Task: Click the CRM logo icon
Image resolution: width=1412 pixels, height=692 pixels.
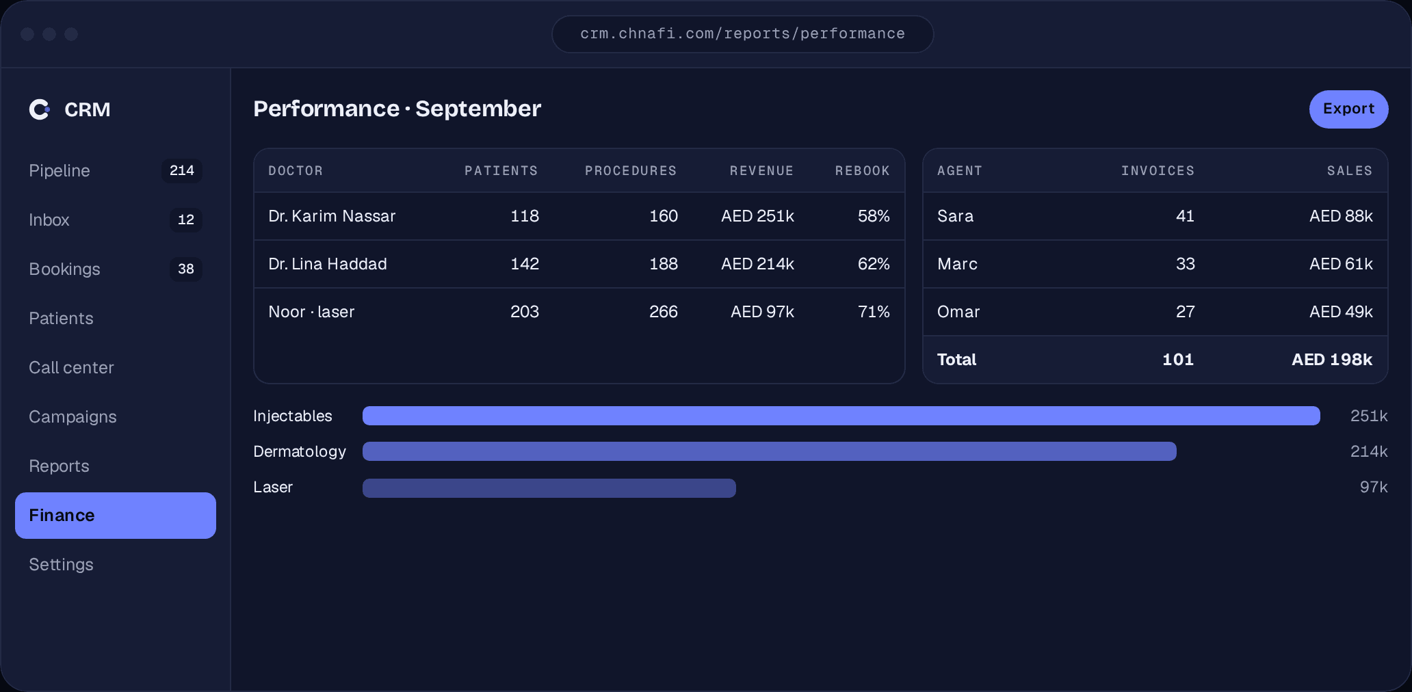Action: pyautogui.click(x=40, y=109)
